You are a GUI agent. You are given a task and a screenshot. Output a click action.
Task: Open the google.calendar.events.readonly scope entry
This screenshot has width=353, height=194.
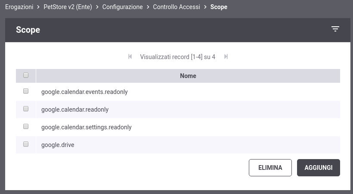(84, 92)
